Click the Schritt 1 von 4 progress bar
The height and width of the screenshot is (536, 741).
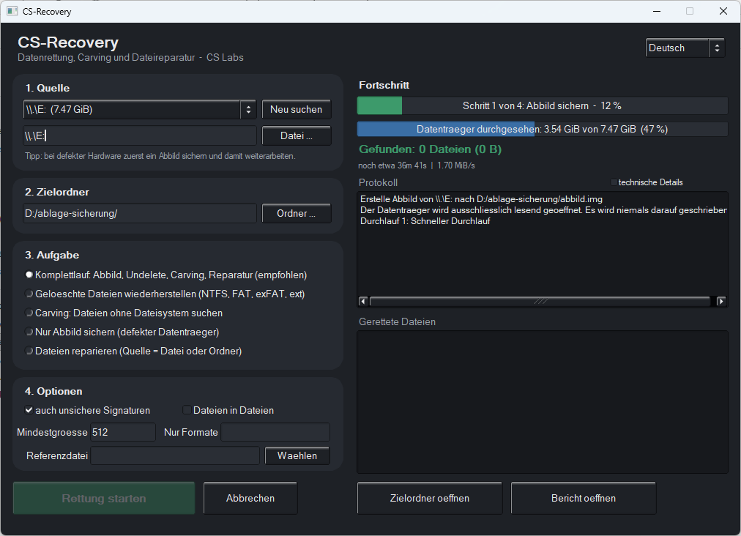click(543, 106)
